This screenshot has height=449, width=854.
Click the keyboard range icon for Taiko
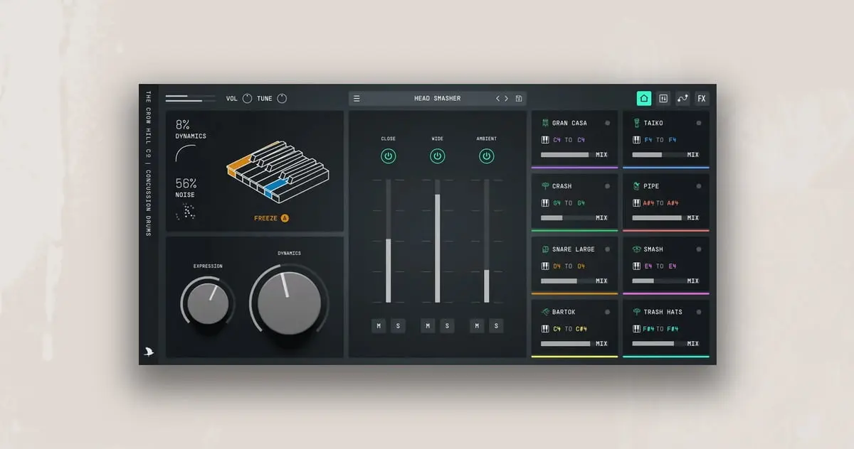click(637, 141)
